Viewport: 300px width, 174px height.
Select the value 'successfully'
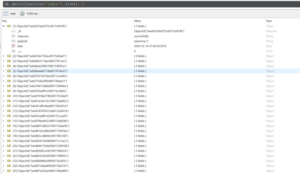141,36
